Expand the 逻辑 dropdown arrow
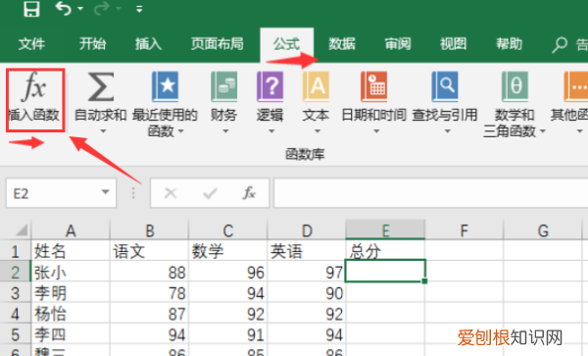This screenshot has width=588, height=356. pyautogui.click(x=271, y=131)
